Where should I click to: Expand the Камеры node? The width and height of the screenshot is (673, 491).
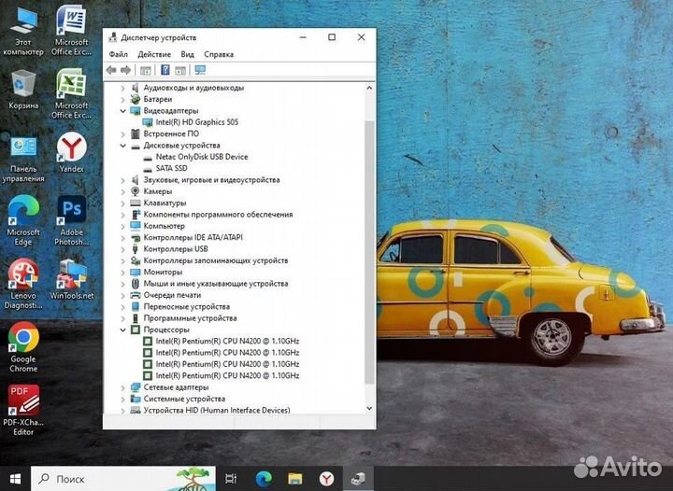click(x=122, y=191)
